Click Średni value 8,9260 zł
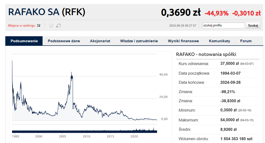265x143 pixels. pos(228,130)
